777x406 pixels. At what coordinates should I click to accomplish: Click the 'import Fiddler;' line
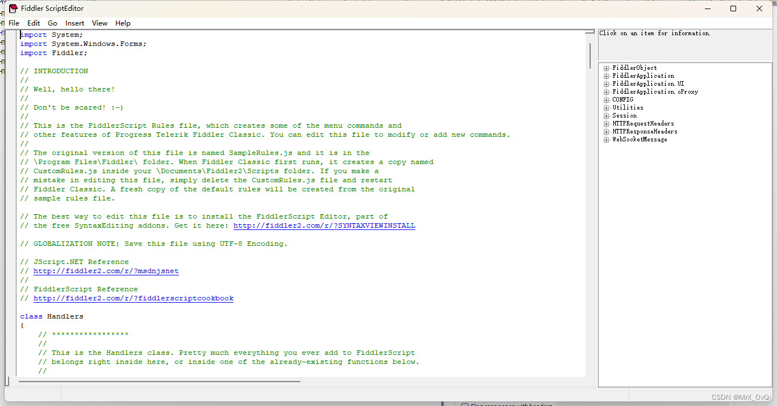click(54, 53)
